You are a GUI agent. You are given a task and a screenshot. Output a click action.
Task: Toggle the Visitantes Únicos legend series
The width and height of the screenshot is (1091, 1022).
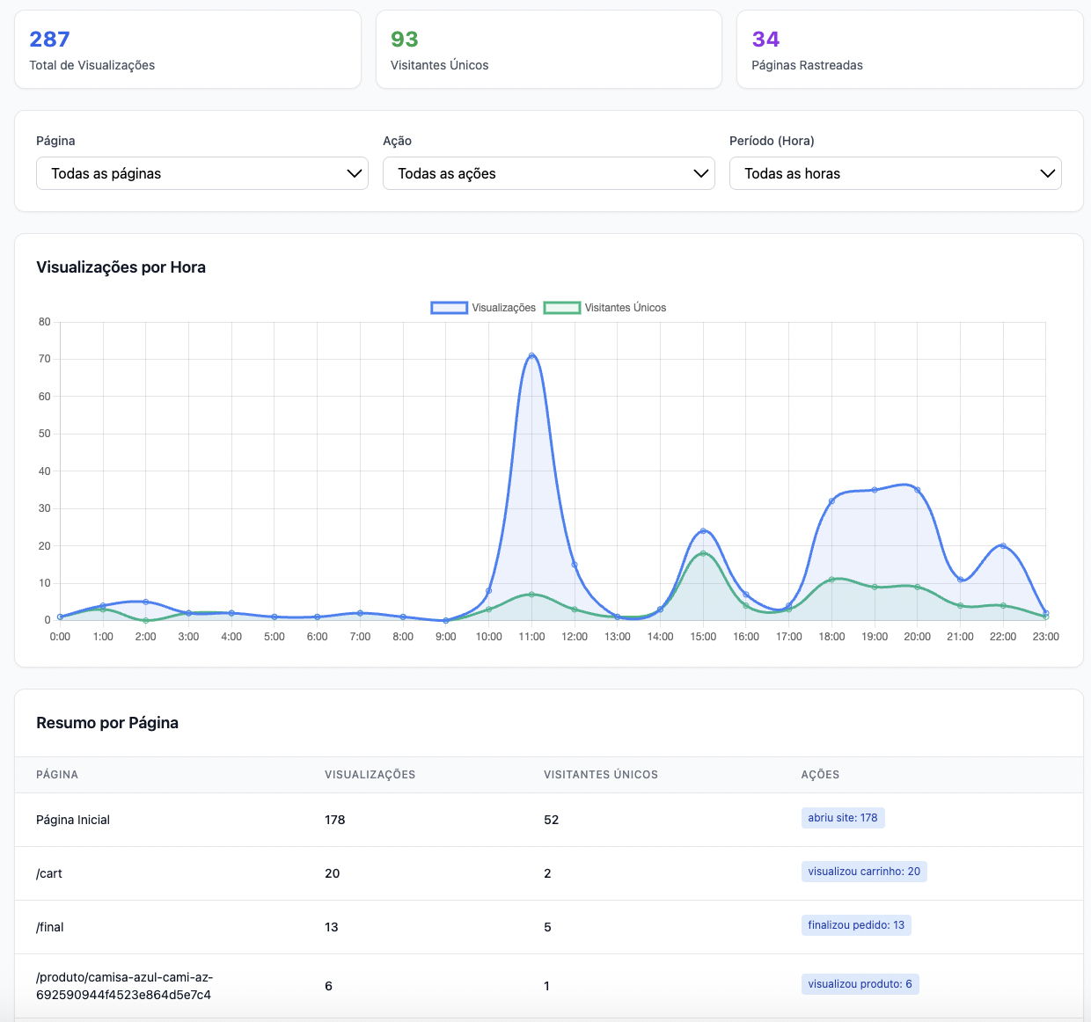[x=605, y=308]
